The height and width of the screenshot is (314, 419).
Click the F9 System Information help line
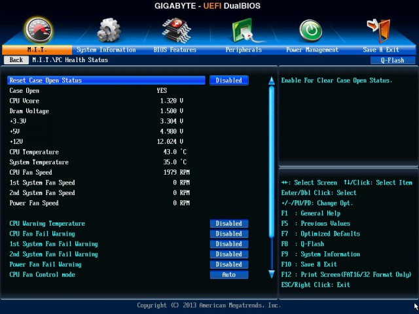[x=320, y=254]
